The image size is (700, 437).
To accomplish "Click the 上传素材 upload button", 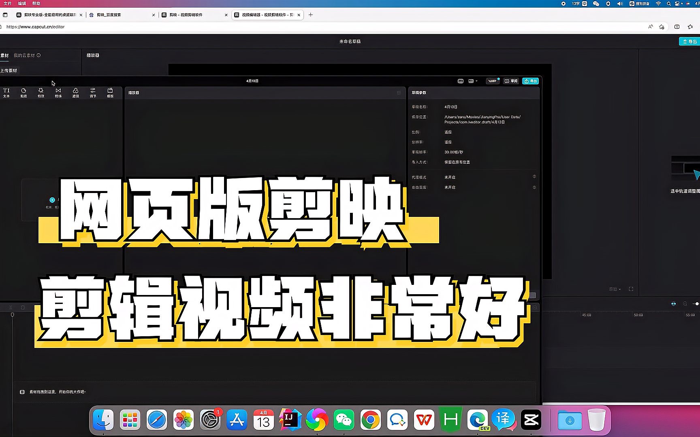I will 9,70.
